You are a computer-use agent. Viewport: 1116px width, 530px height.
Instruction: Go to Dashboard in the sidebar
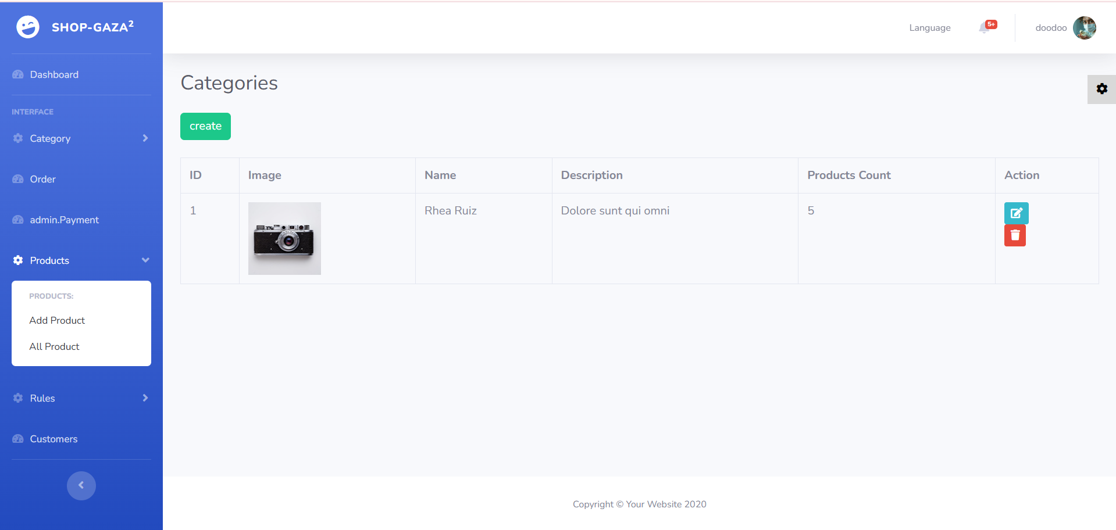click(54, 74)
